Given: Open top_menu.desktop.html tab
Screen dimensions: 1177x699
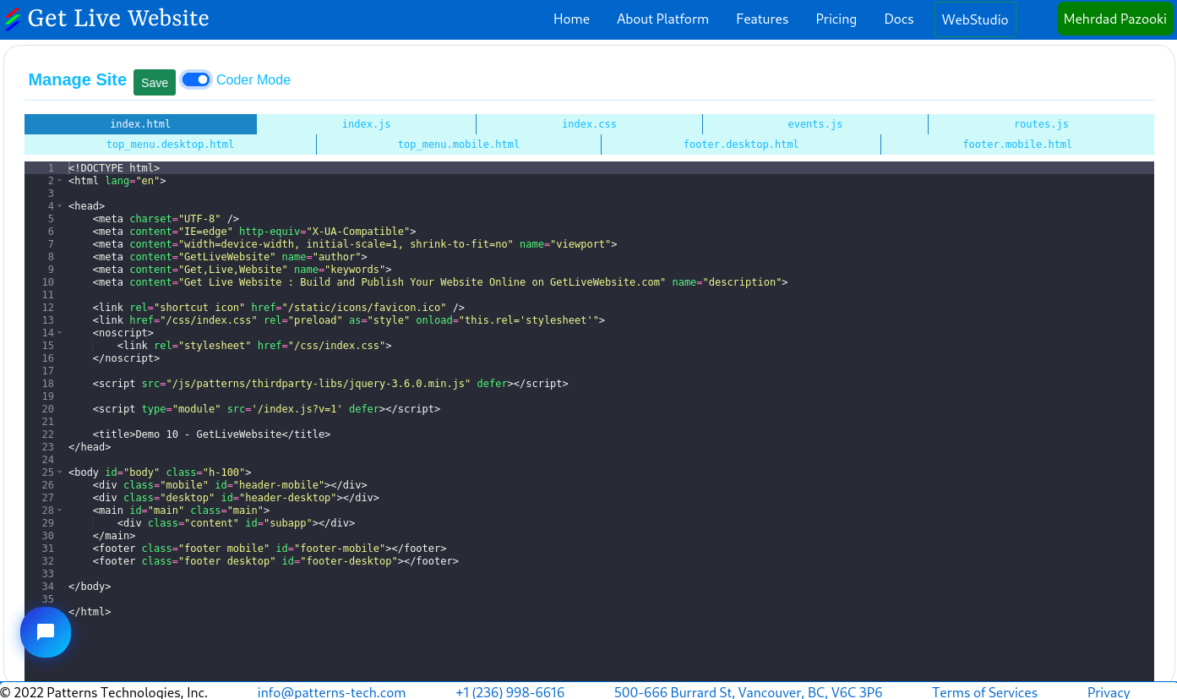Looking at the screenshot, I should [170, 145].
